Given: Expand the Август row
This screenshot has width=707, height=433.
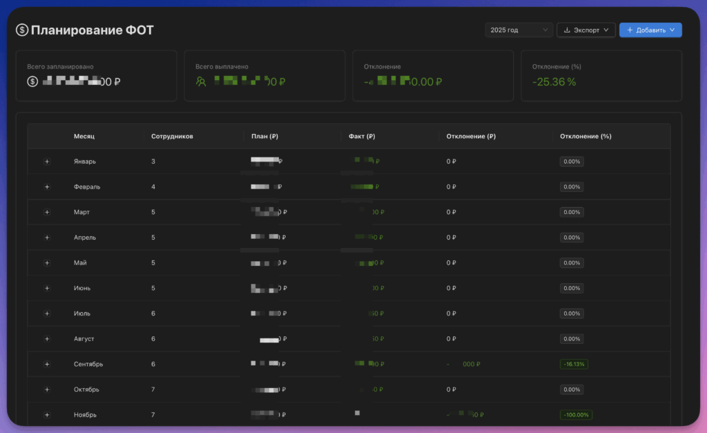Looking at the screenshot, I should (x=47, y=338).
